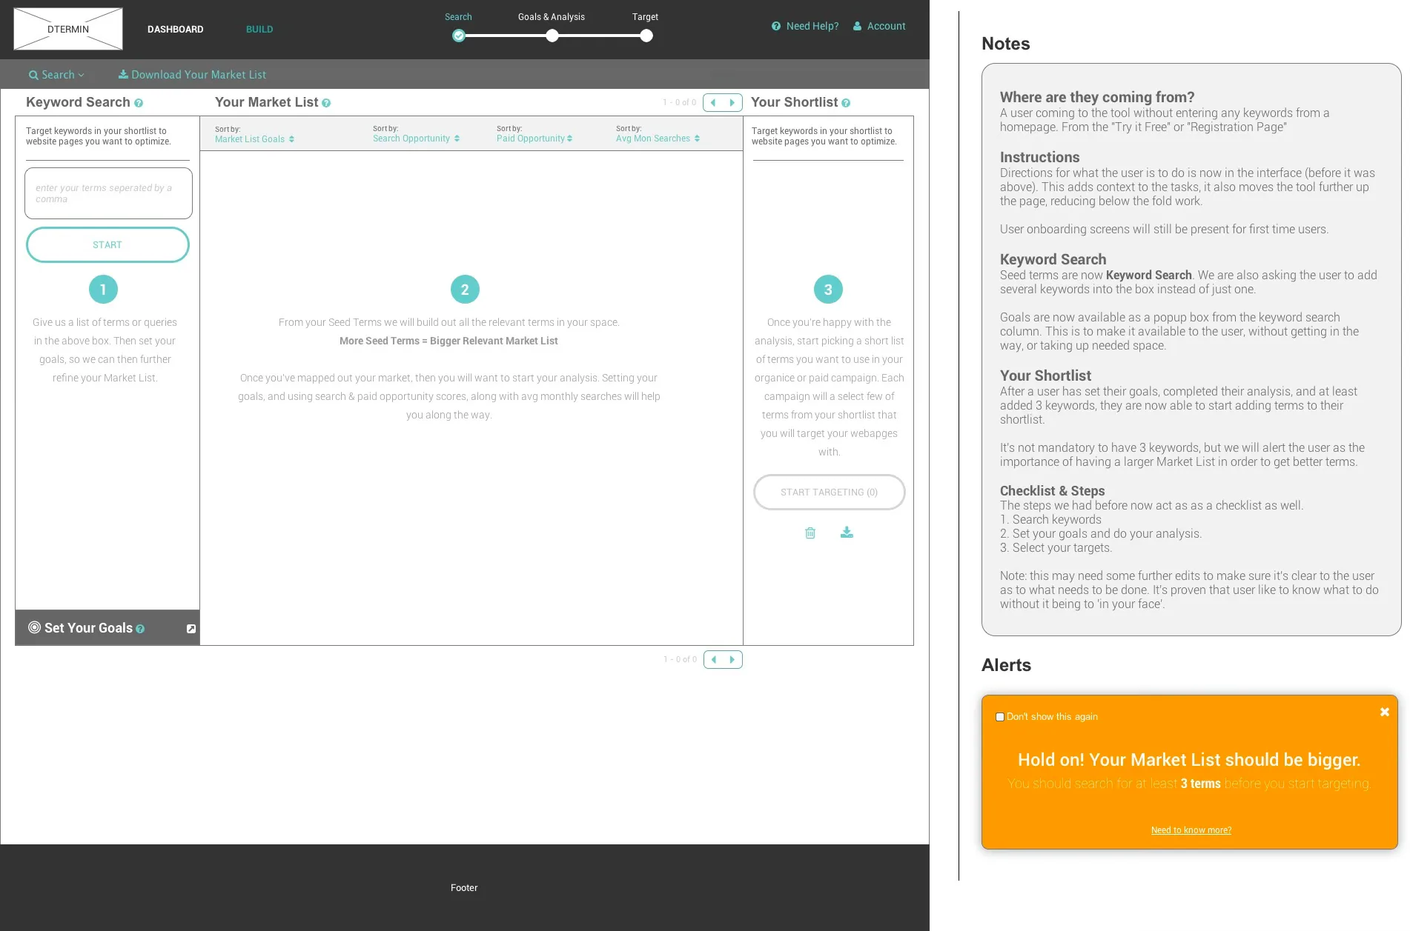Sort by Search Opportunity
This screenshot has width=1410, height=931.
[x=416, y=139]
